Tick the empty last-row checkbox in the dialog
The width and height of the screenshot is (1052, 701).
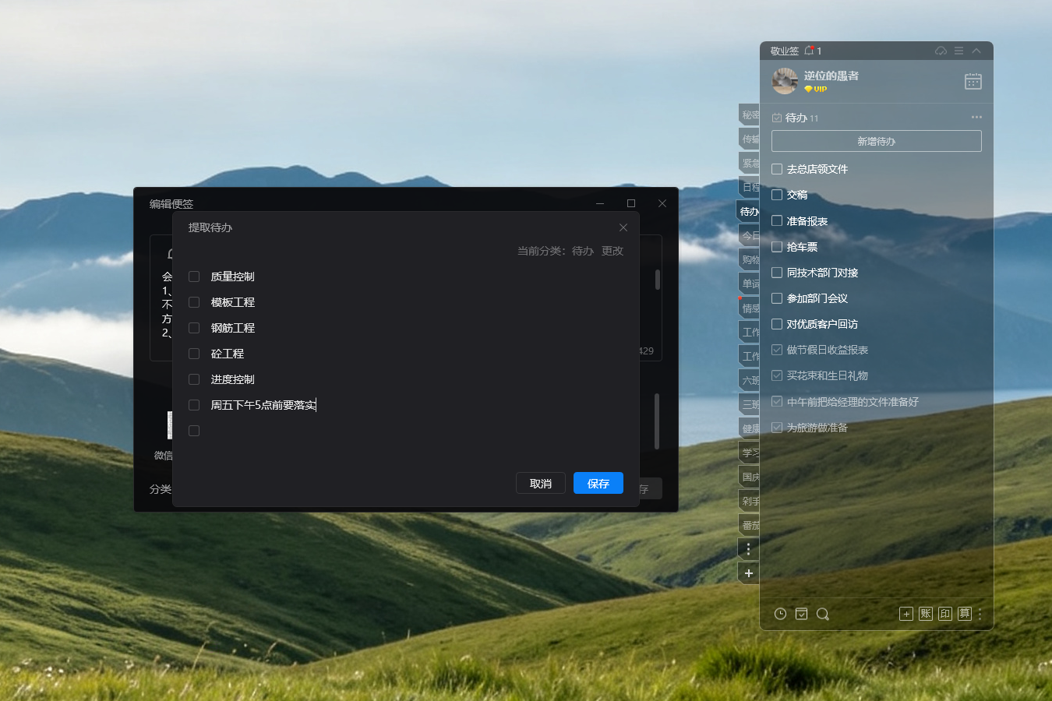(194, 431)
